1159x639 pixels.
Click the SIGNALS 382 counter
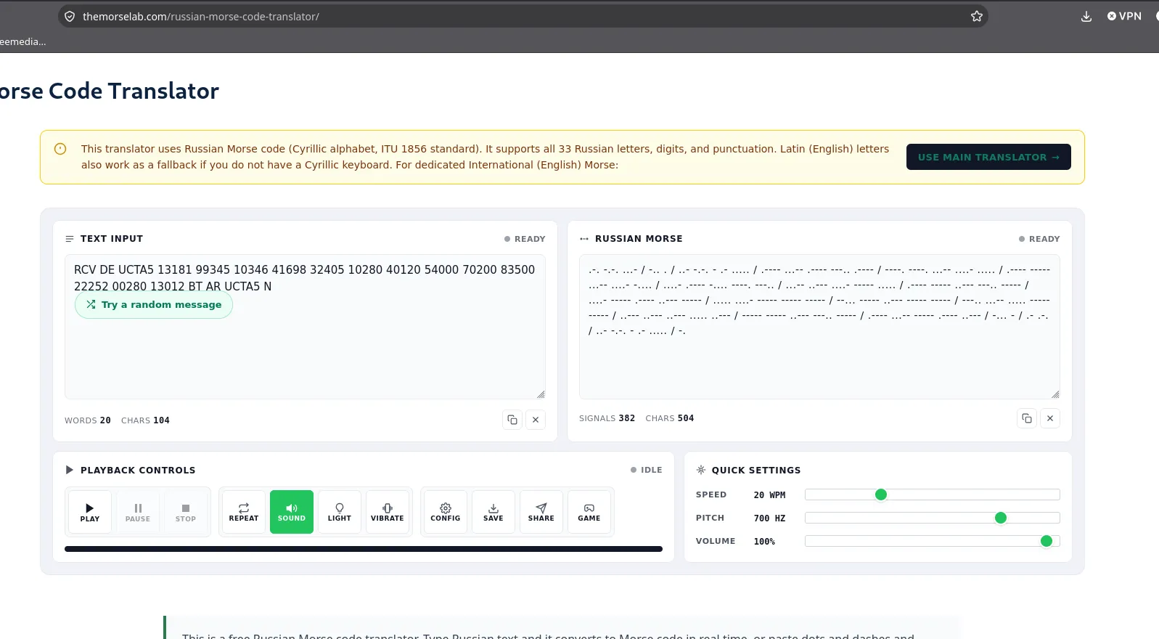607,418
